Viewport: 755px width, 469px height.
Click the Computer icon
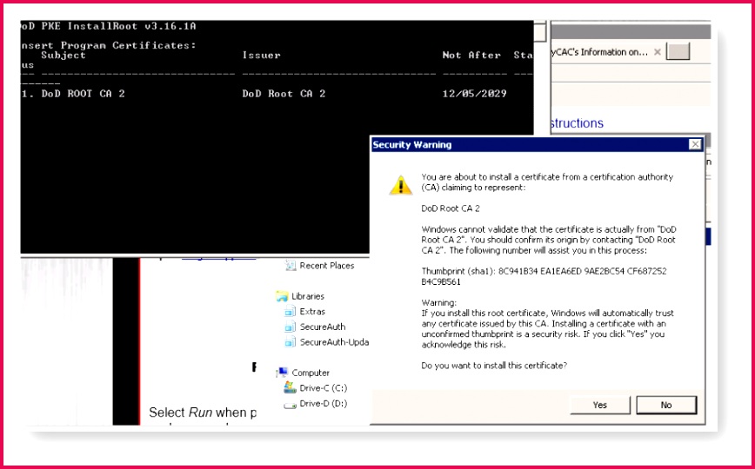coord(282,373)
